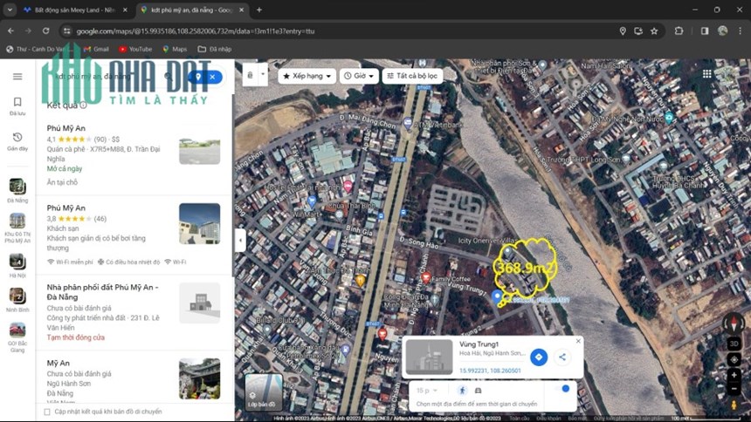This screenshot has width=751, height=422.
Task: Click the address bar URL
Action: (x=196, y=31)
